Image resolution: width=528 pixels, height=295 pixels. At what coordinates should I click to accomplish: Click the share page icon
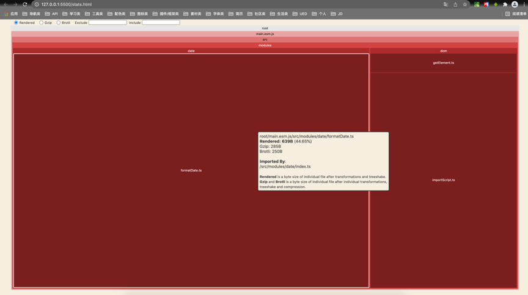pyautogui.click(x=455, y=4)
